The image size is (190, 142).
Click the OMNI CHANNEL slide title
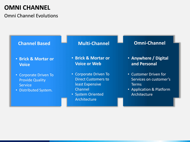pyautogui.click(x=27, y=8)
